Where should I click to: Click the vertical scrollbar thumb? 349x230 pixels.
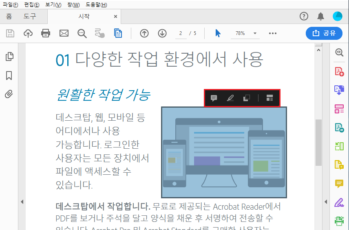pyautogui.click(x=318, y=143)
